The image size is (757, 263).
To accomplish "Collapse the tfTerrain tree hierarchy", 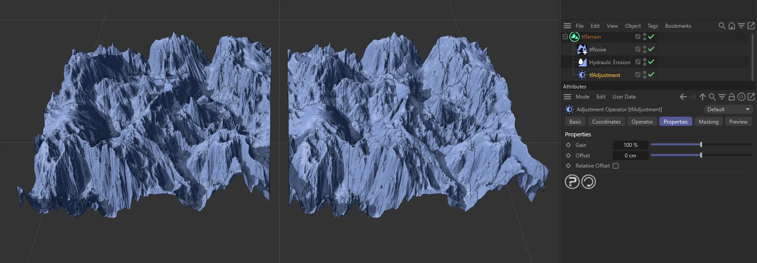I will (x=565, y=37).
